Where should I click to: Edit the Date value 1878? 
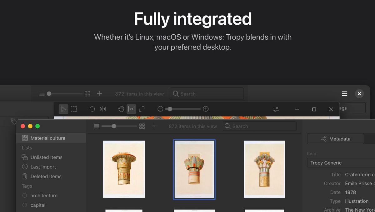point(350,192)
